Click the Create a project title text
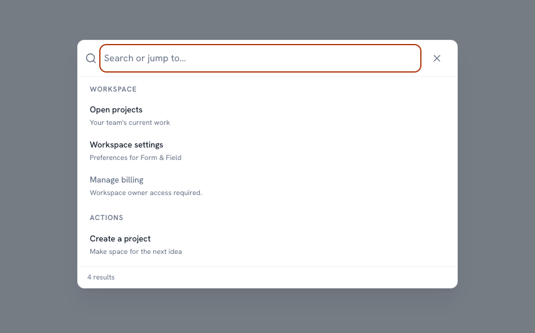This screenshot has width=535, height=333. tap(120, 239)
